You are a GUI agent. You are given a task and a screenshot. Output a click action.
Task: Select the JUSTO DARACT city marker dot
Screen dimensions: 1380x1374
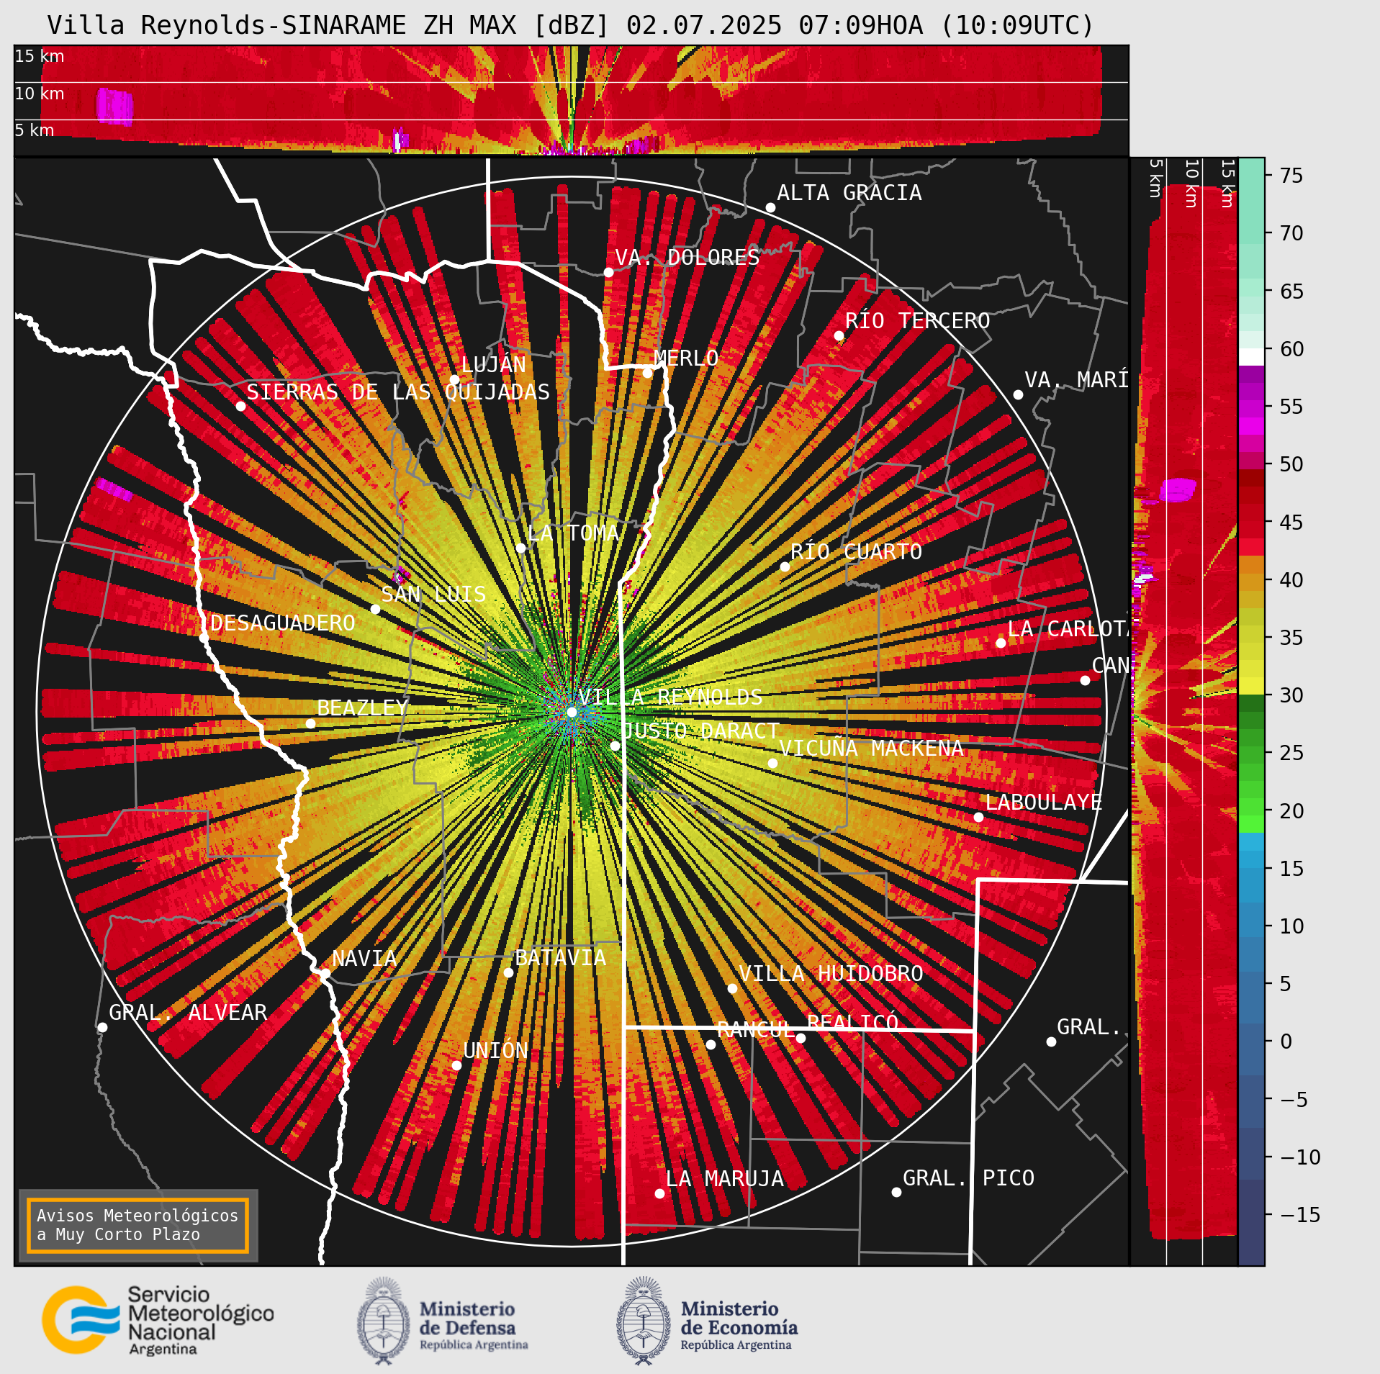[x=615, y=746]
